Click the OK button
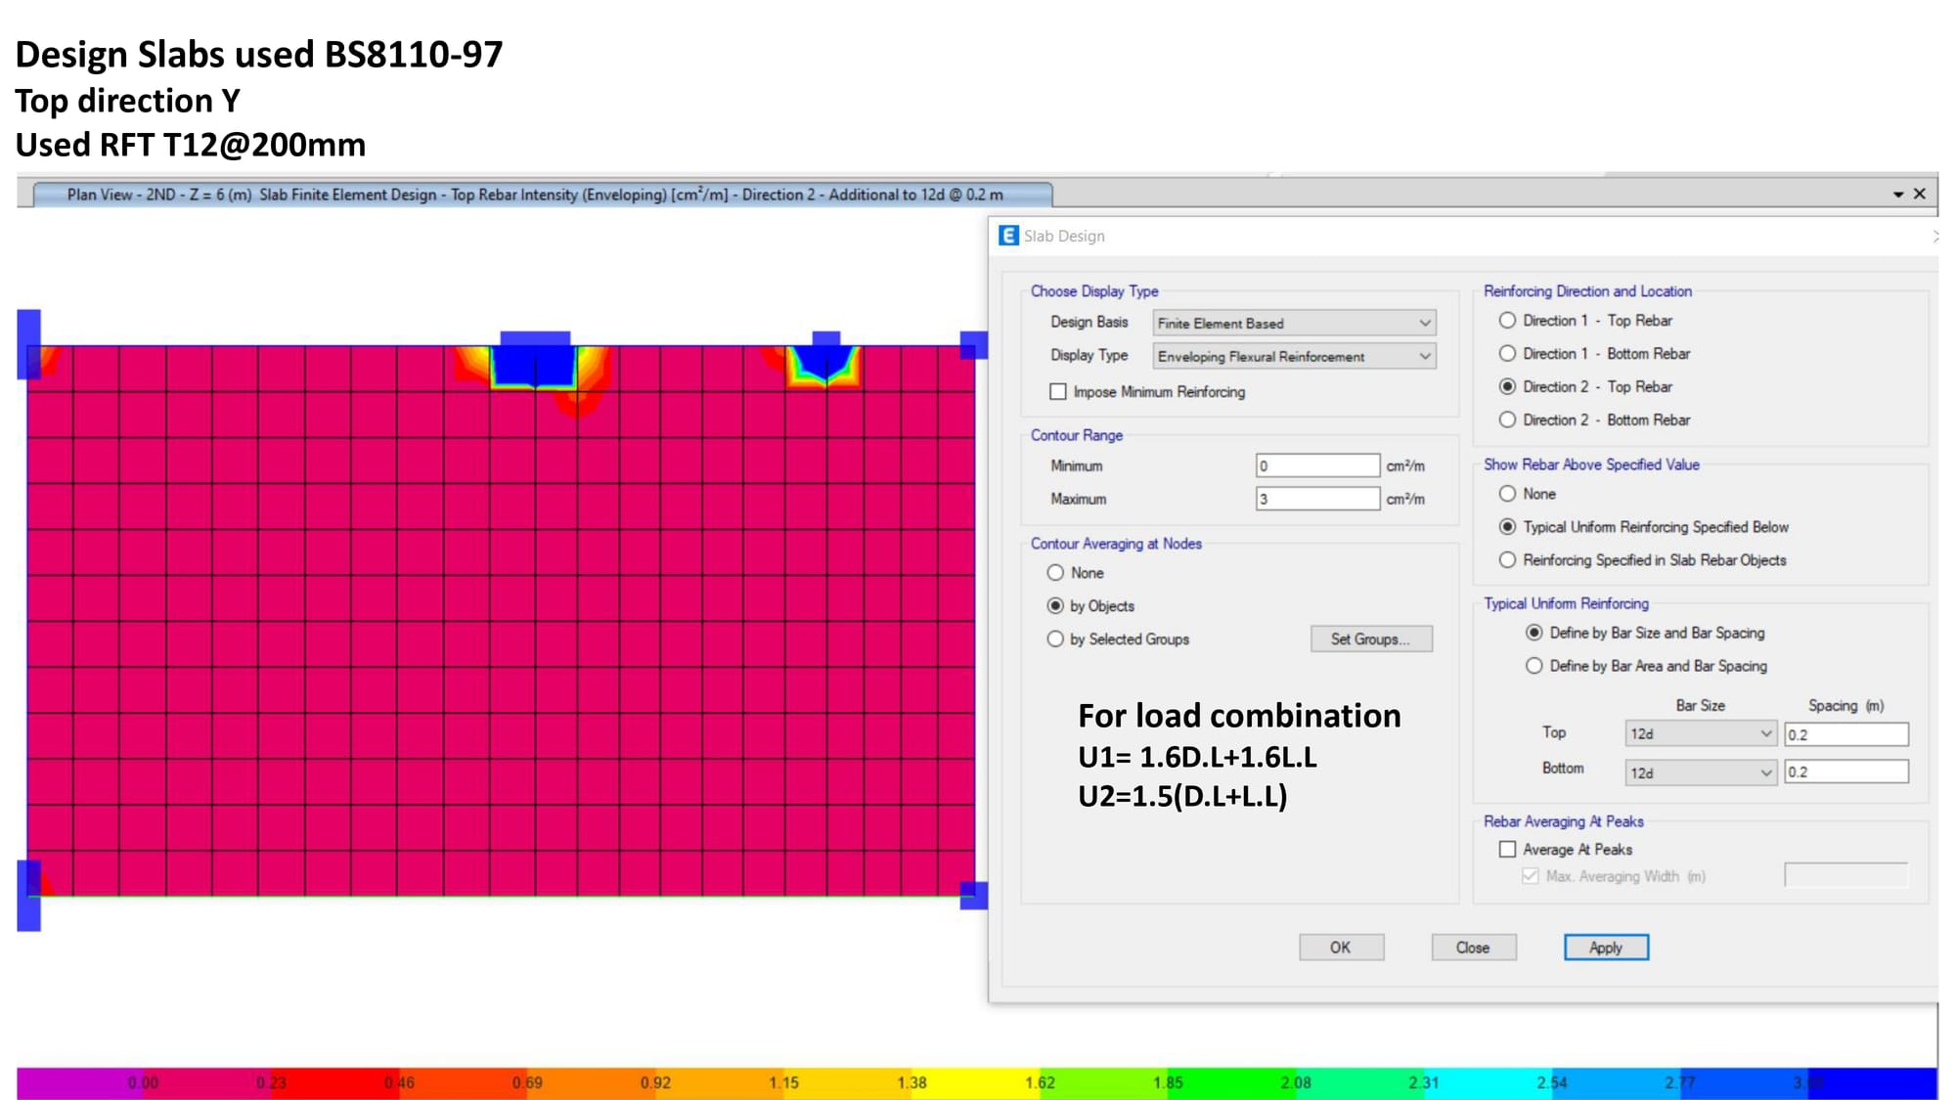This screenshot has width=1956, height=1100. 1341,947
